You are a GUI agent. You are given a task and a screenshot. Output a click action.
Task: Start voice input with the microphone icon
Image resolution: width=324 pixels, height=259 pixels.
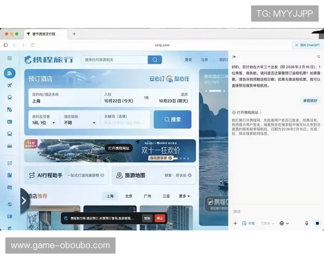307,223
